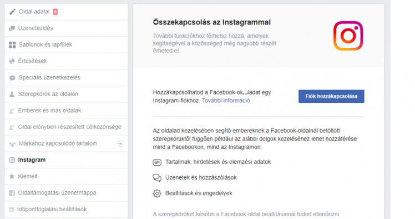Open Szerepkörök az oldalon
The height and width of the screenshot is (219, 415).
(66, 94)
